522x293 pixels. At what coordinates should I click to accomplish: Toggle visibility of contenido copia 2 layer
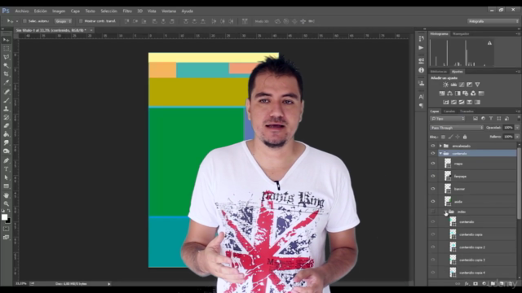point(433,247)
